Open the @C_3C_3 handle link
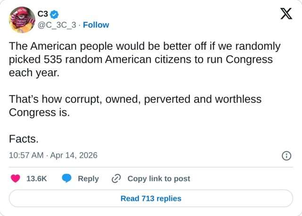Screen dimensions: 302x216 [57, 25]
